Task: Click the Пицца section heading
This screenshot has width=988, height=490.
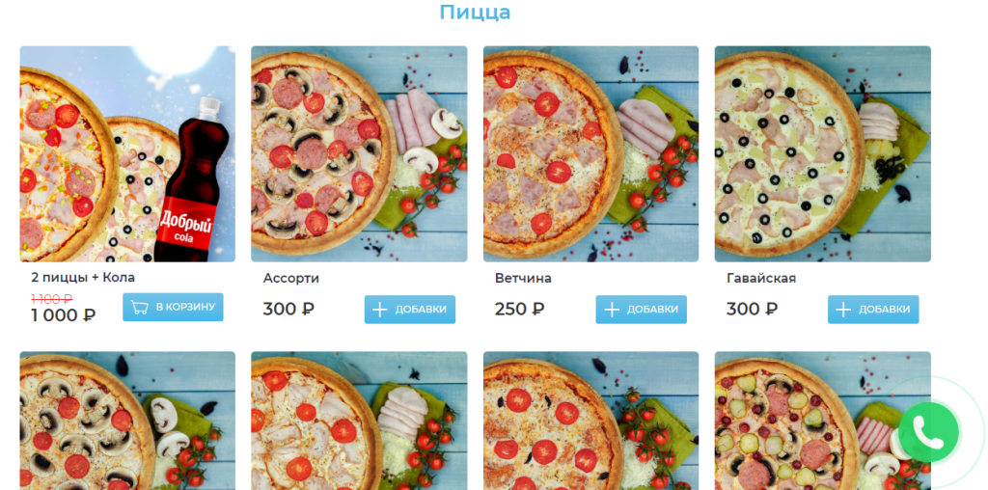Action: [475, 12]
